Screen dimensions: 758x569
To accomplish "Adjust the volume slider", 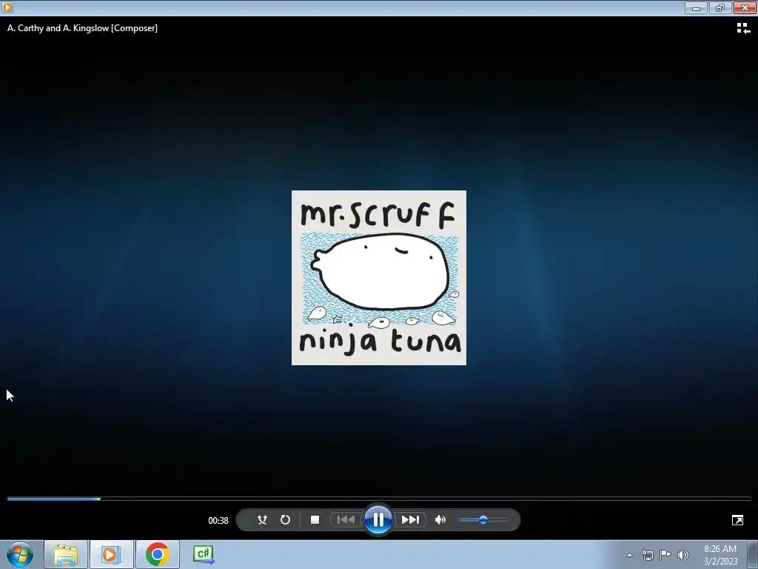I will click(483, 520).
